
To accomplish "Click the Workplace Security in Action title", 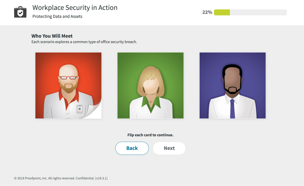I will (75, 8).
